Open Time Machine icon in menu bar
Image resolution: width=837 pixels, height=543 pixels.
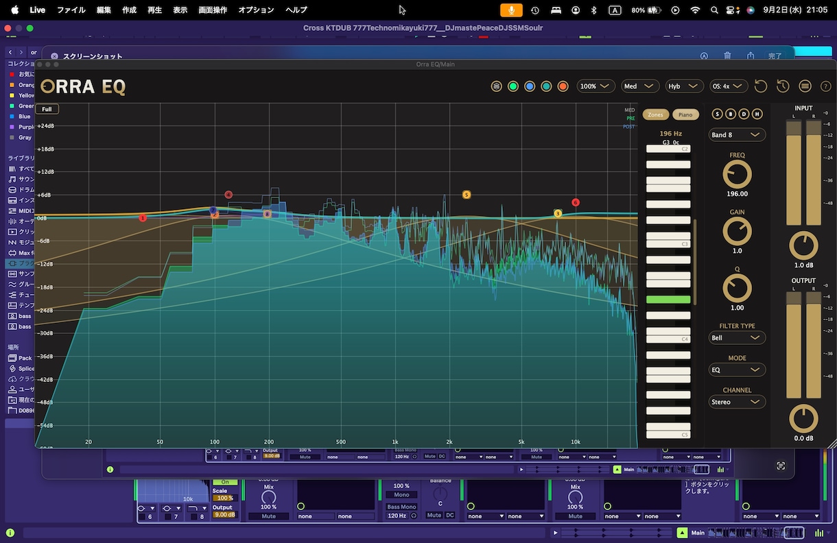coord(535,10)
